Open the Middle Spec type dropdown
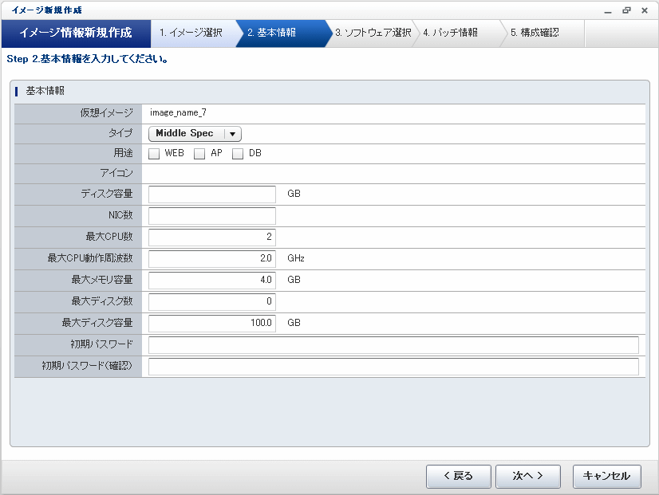The image size is (659, 495). pos(195,134)
